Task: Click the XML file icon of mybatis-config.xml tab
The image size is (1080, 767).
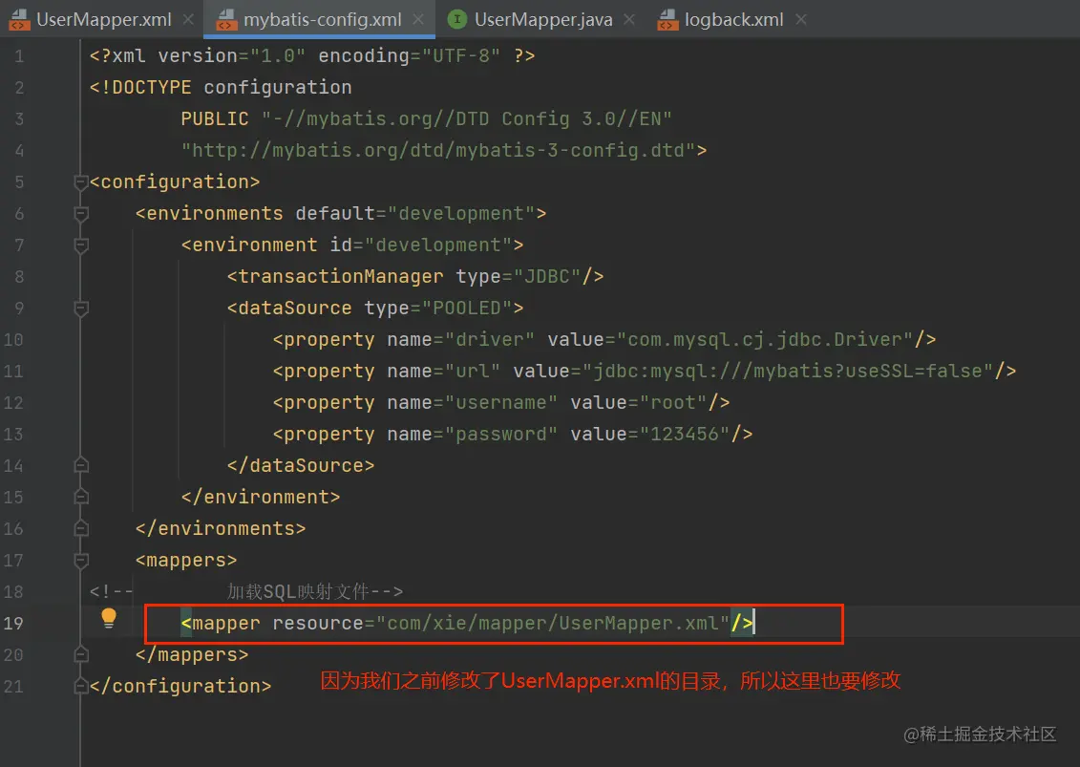Action: 226,20
